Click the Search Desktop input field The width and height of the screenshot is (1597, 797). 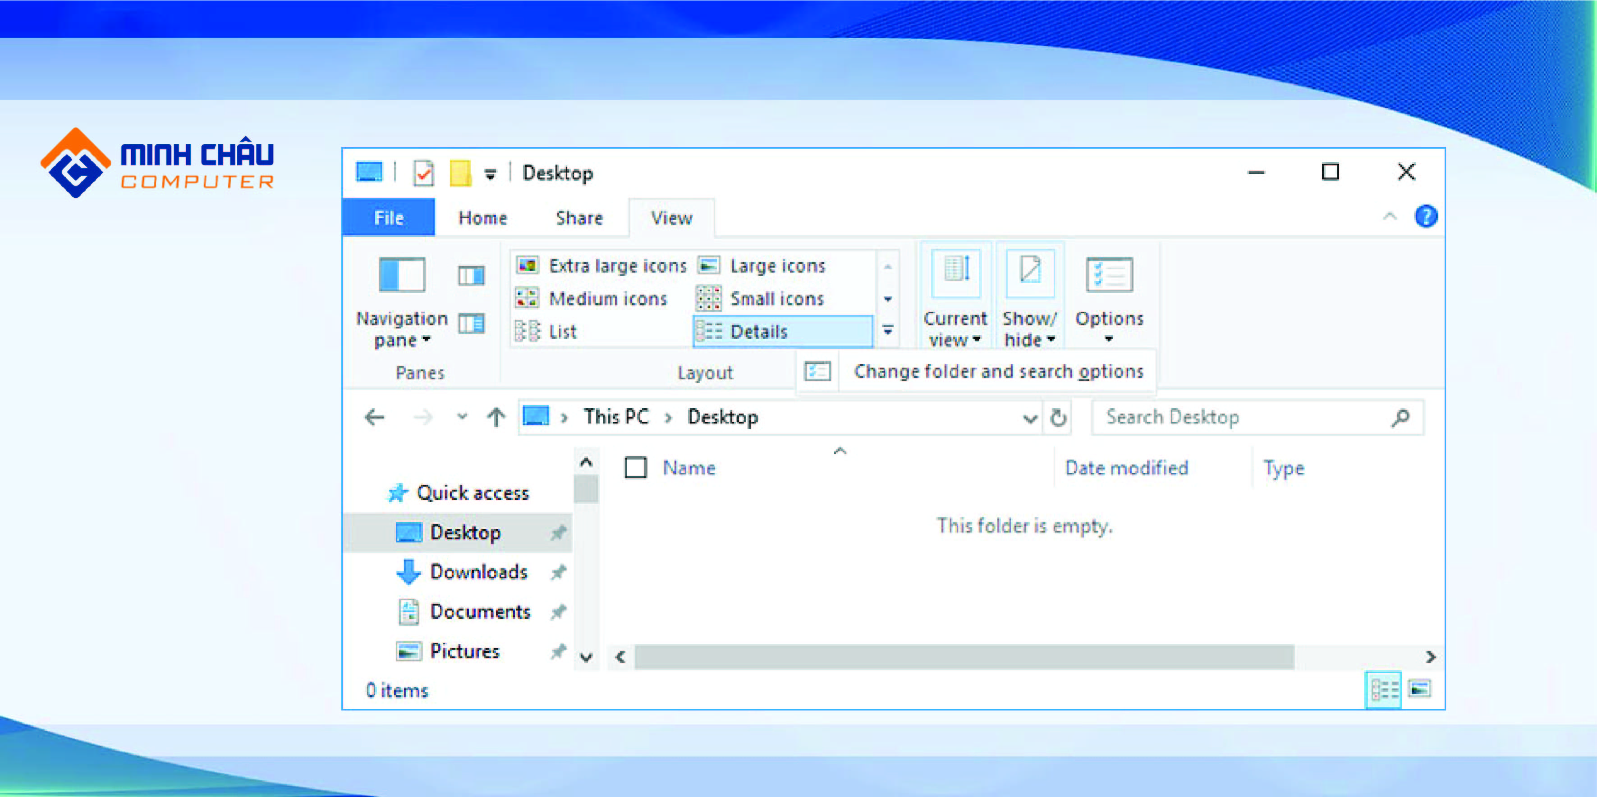(1243, 415)
